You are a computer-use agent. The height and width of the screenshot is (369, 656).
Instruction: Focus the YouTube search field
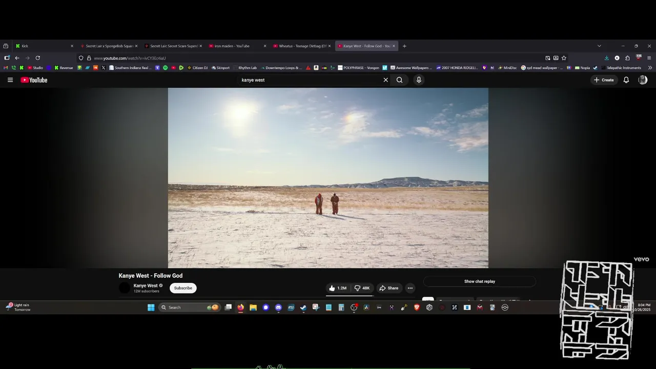(310, 80)
